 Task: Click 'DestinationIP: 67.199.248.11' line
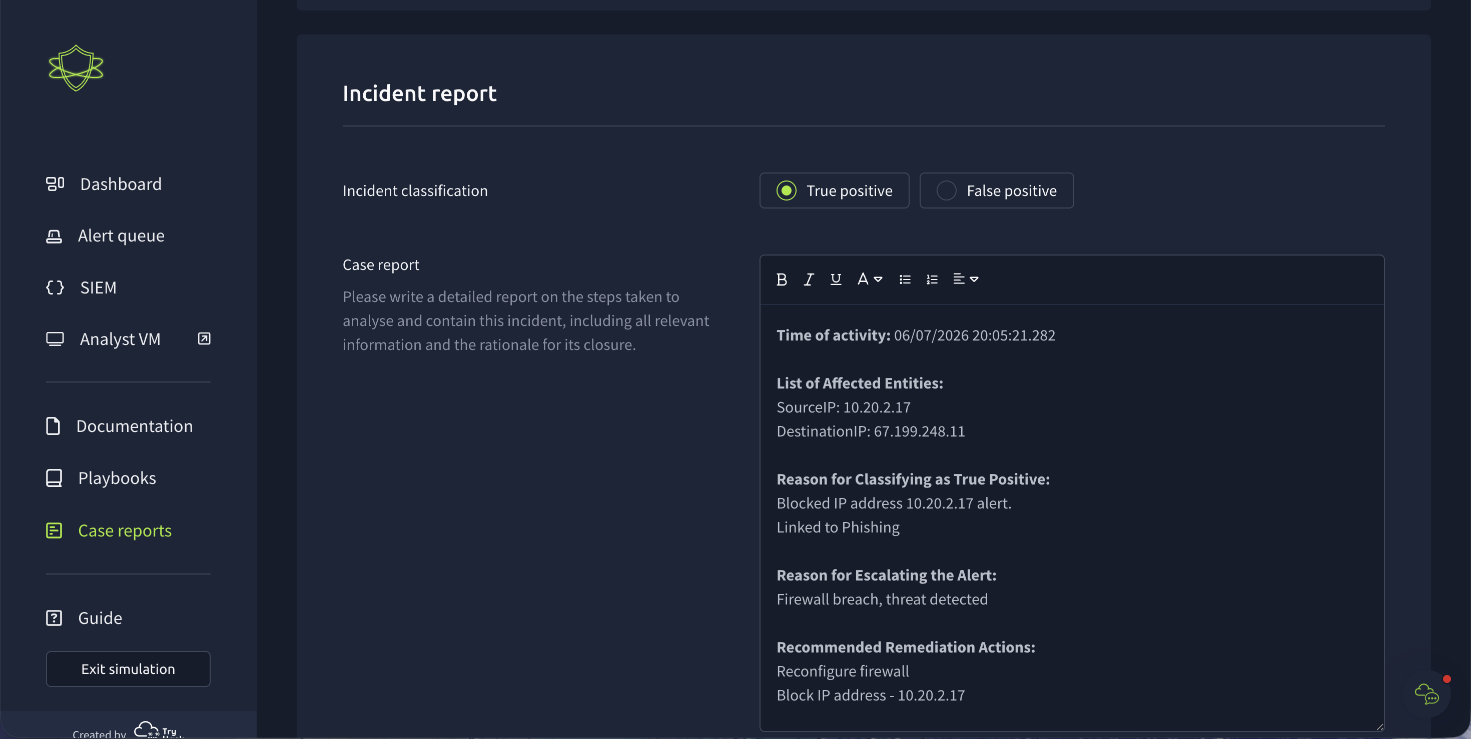coord(871,431)
